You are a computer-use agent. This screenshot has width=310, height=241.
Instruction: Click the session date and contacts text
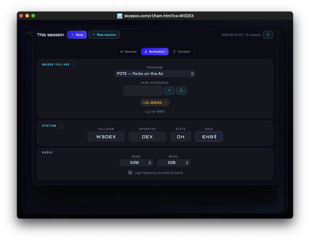coord(241,35)
